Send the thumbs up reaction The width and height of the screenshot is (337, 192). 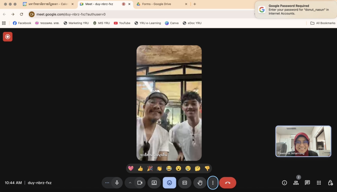140,168
